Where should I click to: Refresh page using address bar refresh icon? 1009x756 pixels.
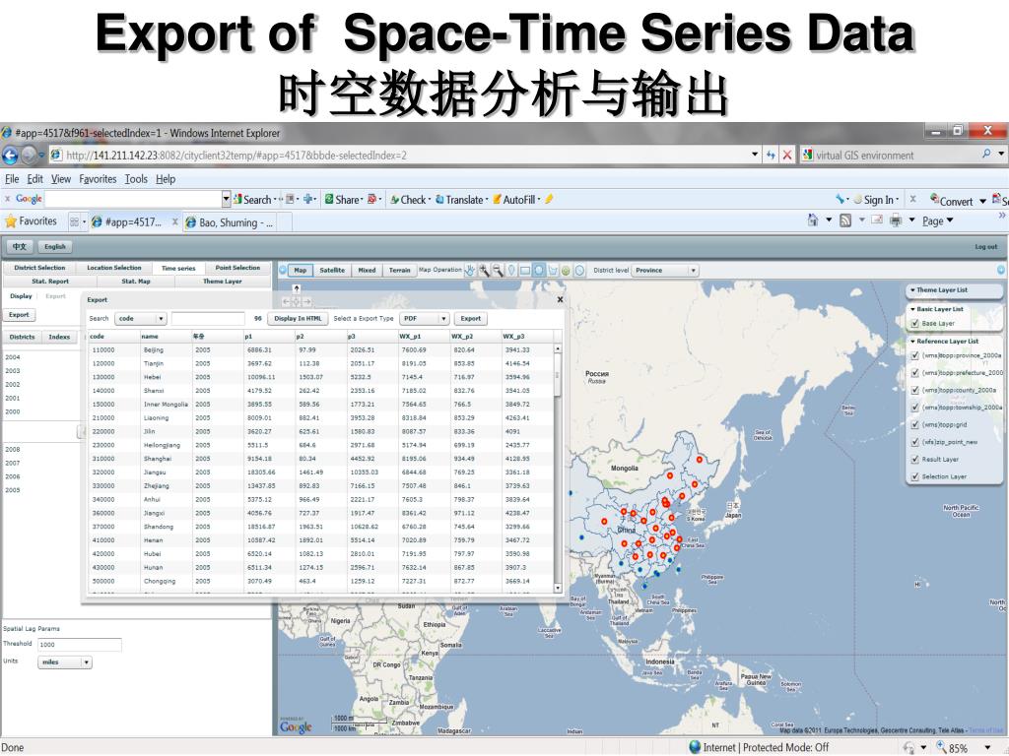(771, 155)
